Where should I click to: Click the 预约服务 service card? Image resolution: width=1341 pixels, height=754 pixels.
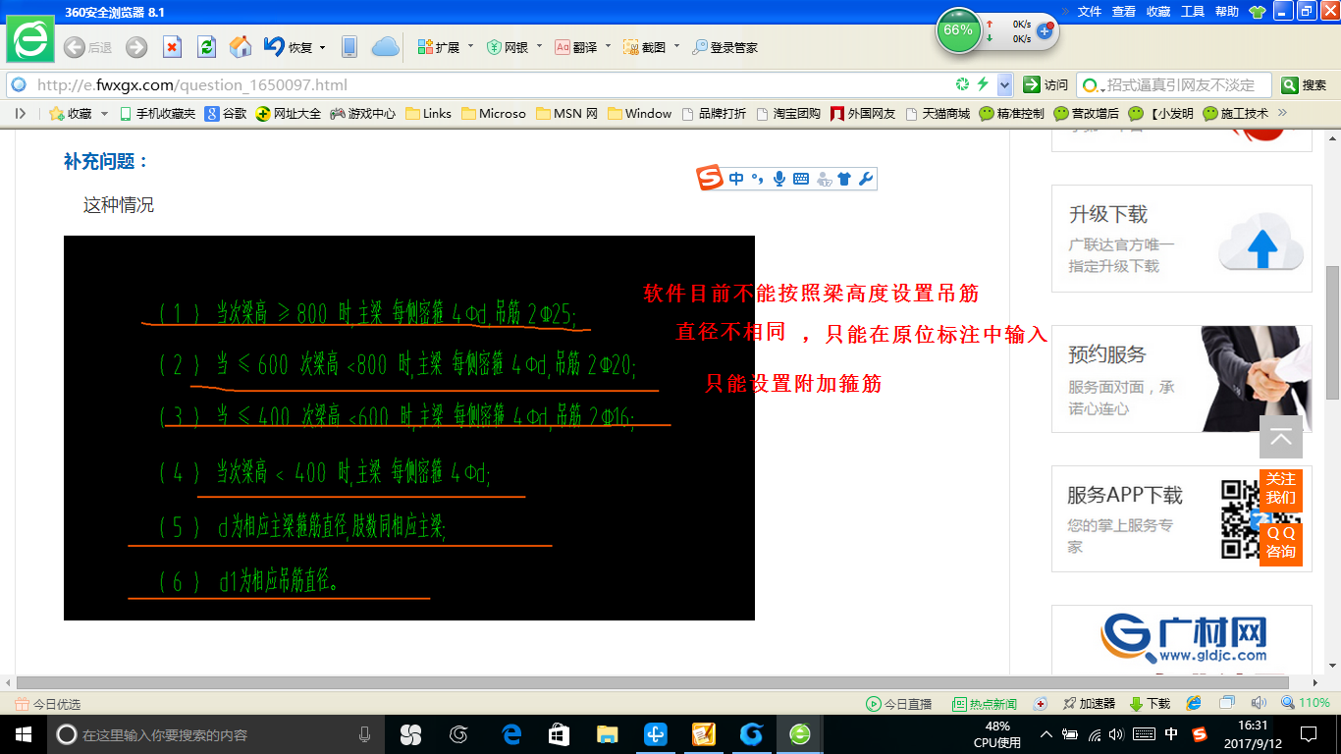[1182, 379]
